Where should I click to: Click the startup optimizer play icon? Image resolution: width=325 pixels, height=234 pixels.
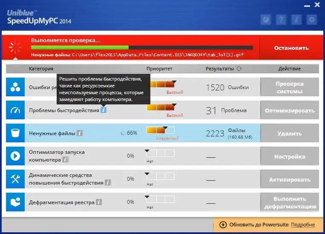click(x=15, y=156)
